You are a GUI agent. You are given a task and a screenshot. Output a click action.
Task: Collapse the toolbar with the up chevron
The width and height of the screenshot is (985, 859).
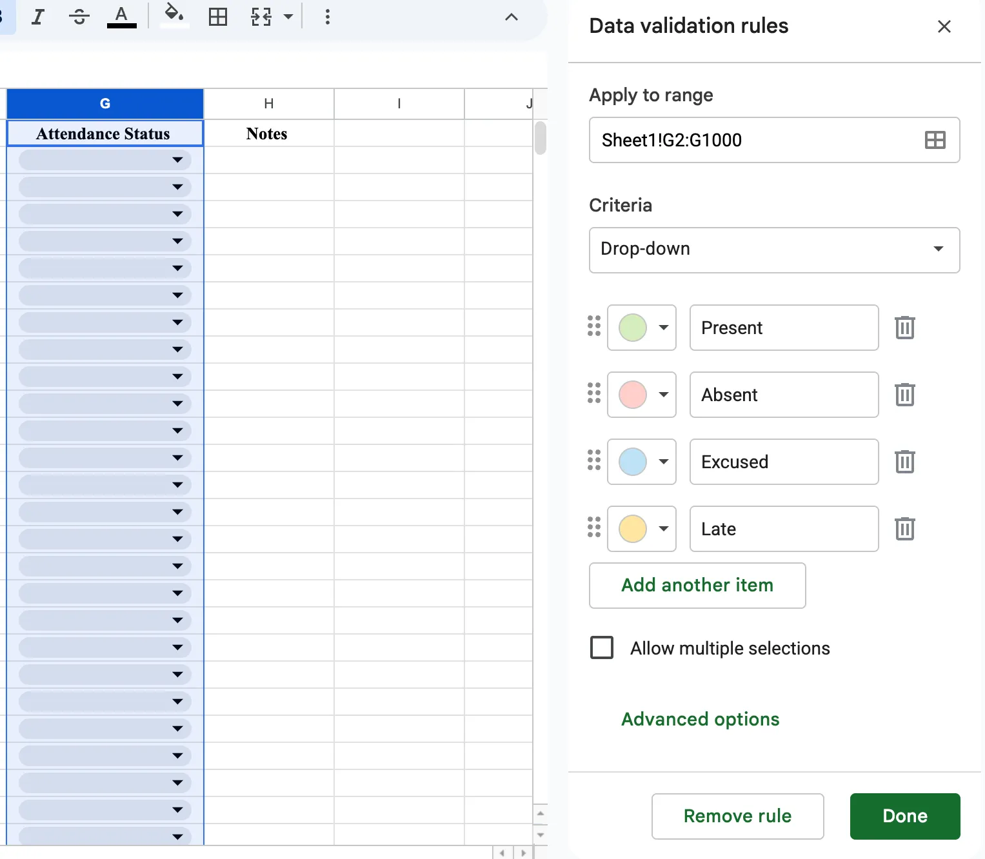tap(512, 17)
